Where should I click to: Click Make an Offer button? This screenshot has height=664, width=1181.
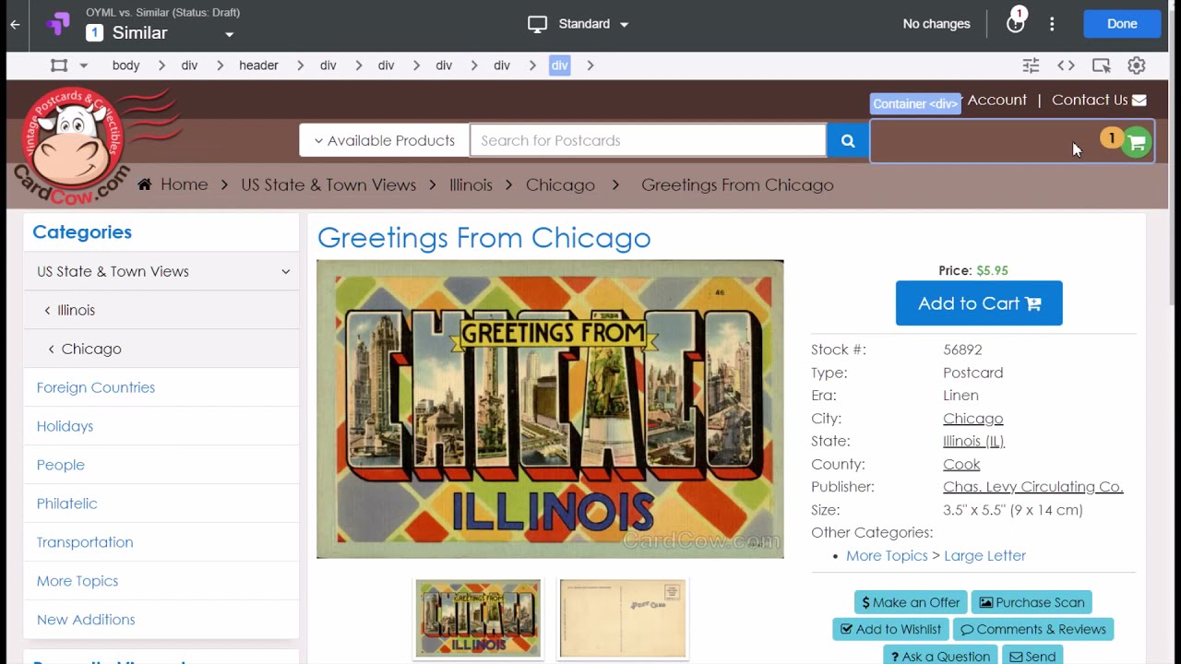click(911, 602)
